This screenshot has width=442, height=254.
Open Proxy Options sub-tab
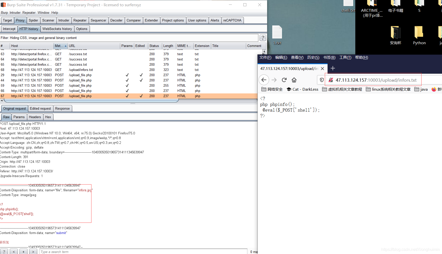(82, 29)
